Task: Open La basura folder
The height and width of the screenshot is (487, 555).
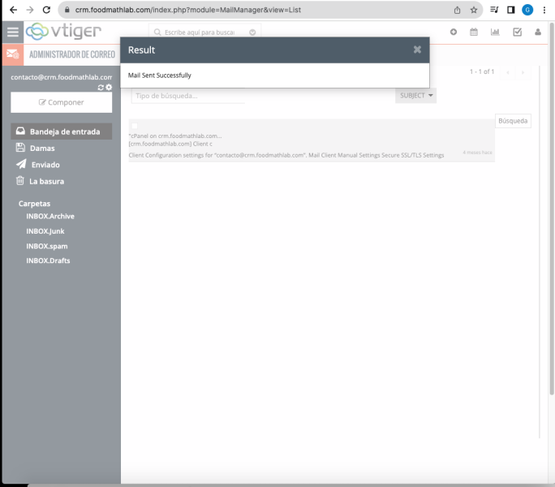Action: coord(47,181)
